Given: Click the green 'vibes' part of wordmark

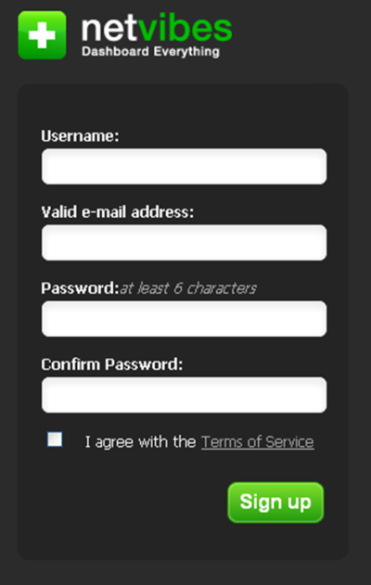Looking at the screenshot, I should click(185, 27).
